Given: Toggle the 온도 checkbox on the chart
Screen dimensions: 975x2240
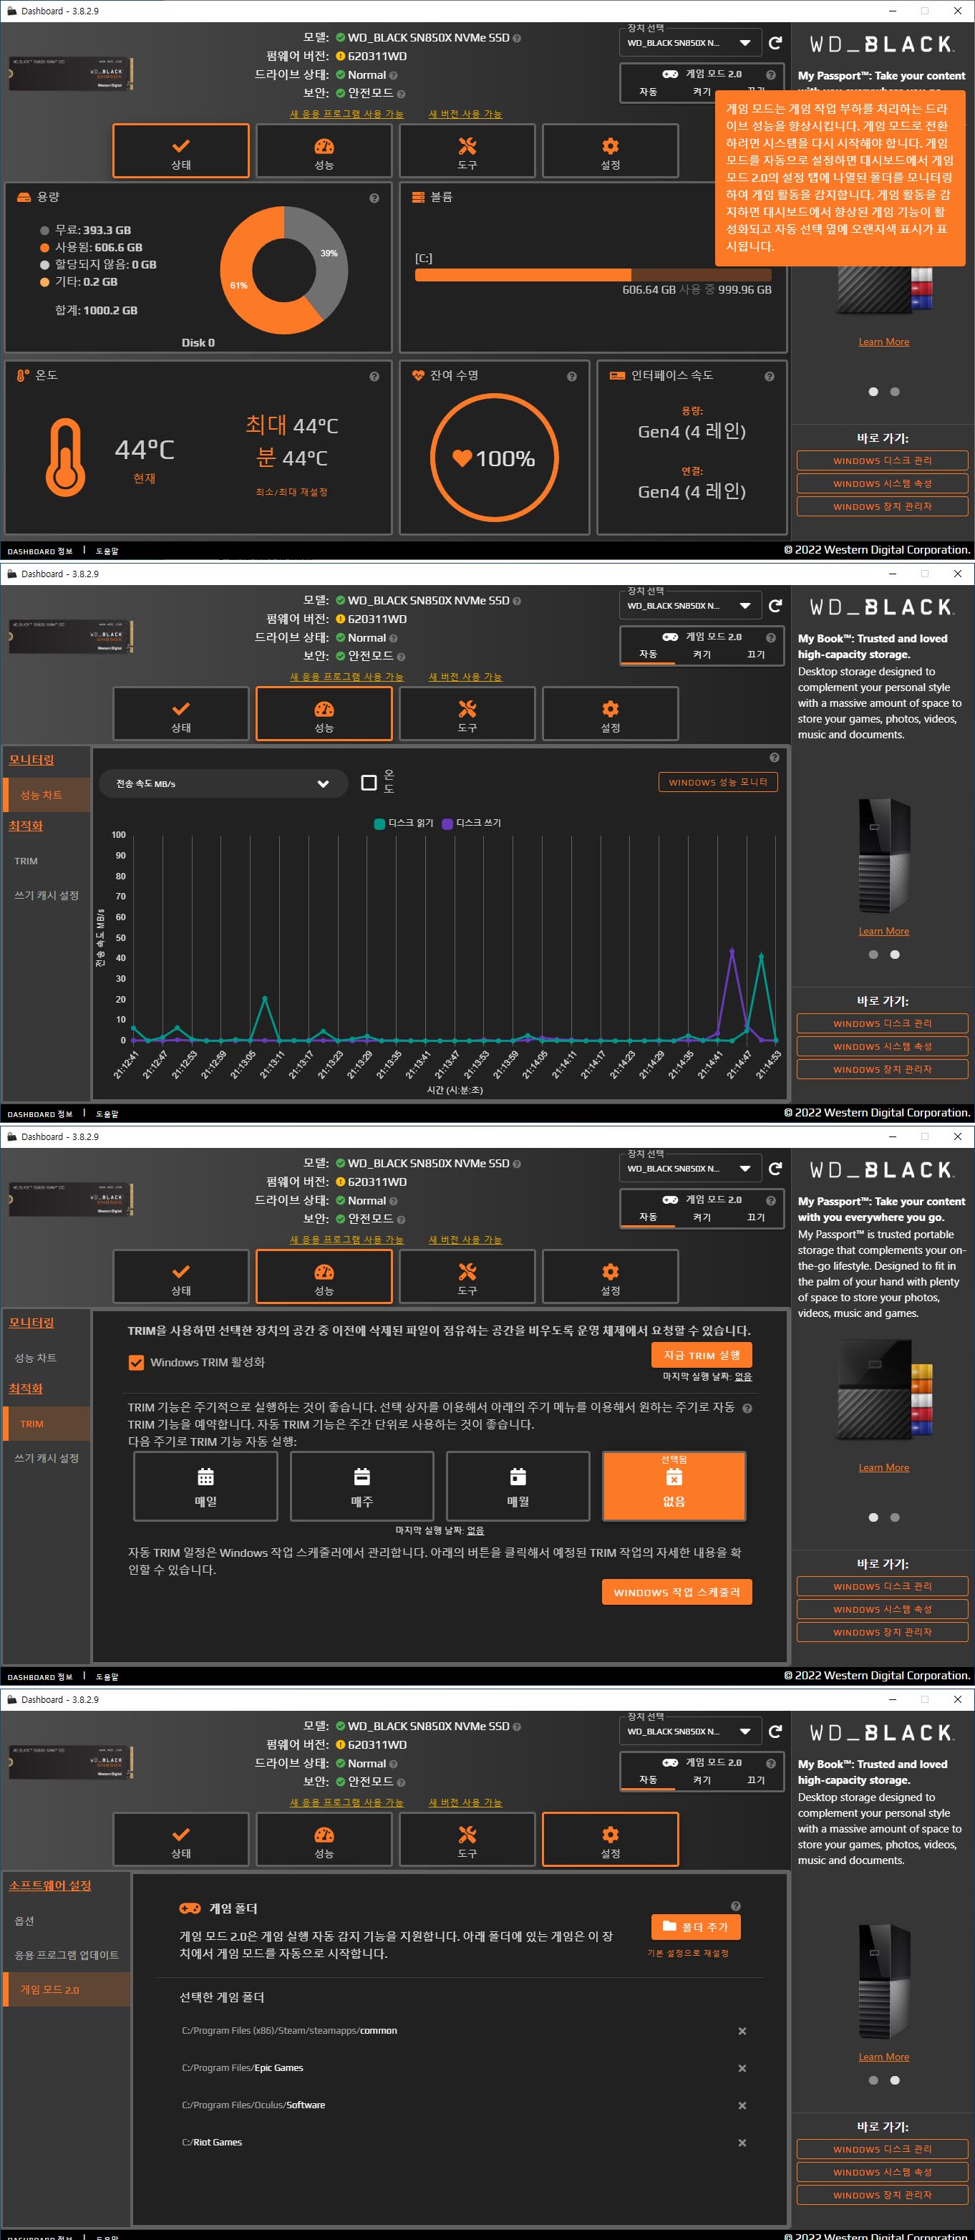Looking at the screenshot, I should (x=369, y=783).
